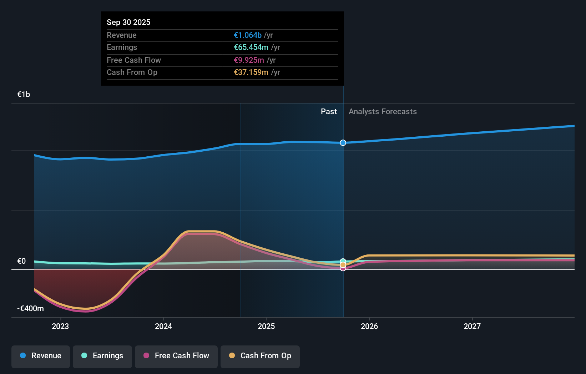
Task: Toggle Free Cash Flow series visibility
Action: tap(176, 356)
